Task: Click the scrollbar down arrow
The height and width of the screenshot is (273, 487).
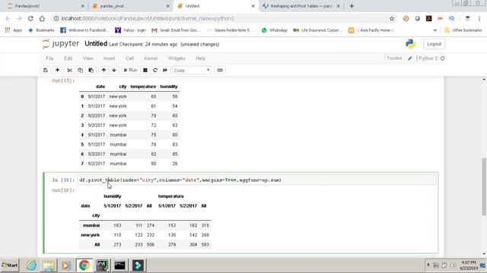Action: point(484,254)
